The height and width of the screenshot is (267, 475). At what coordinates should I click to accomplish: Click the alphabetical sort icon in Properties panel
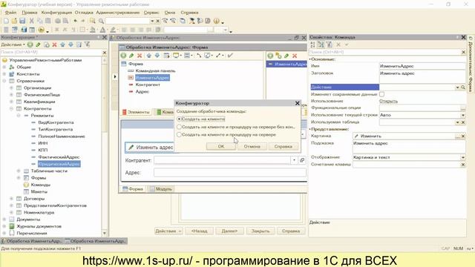[312, 44]
